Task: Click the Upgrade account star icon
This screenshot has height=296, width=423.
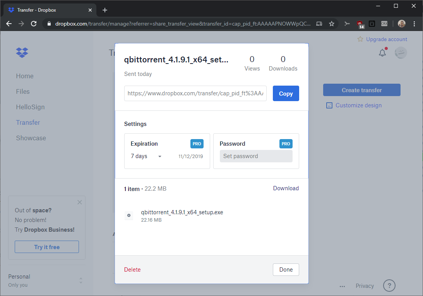Action: click(360, 39)
